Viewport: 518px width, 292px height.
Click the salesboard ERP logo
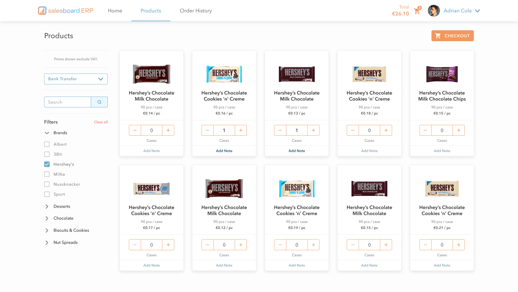[66, 11]
